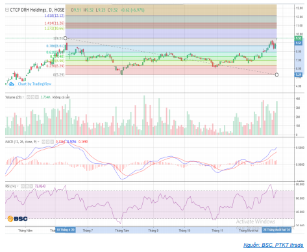Open RSI indicator settings icon
The width and height of the screenshot is (307, 252).
tap(27, 186)
